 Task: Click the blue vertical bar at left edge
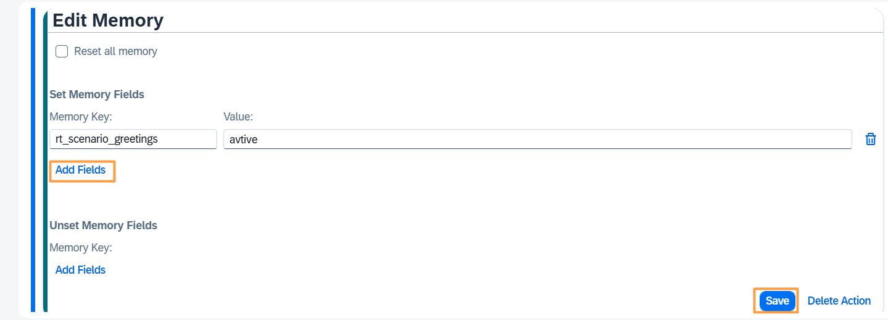(33, 161)
